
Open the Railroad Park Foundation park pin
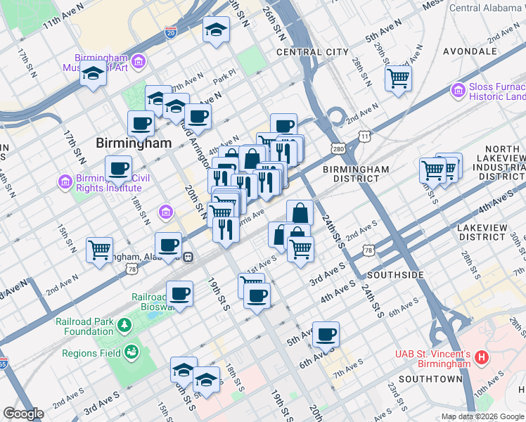(x=124, y=326)
